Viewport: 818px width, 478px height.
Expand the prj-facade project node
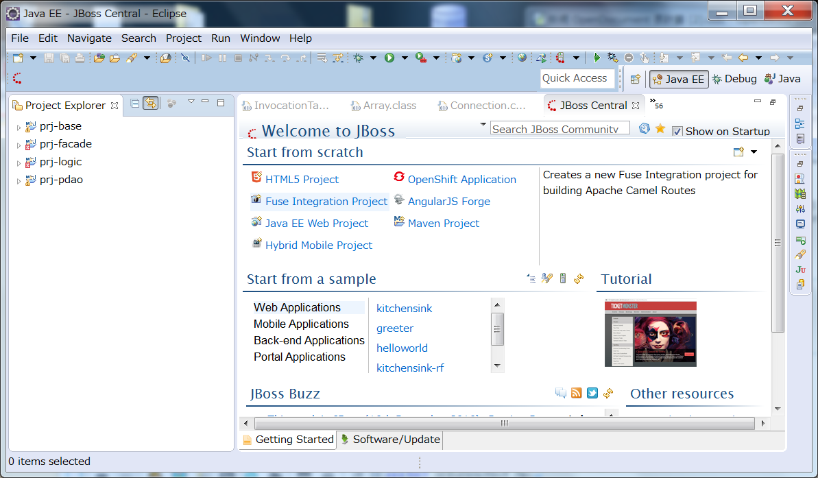(x=19, y=145)
